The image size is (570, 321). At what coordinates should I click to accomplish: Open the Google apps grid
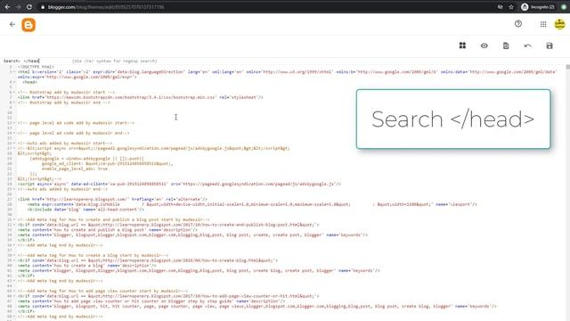tap(543, 24)
